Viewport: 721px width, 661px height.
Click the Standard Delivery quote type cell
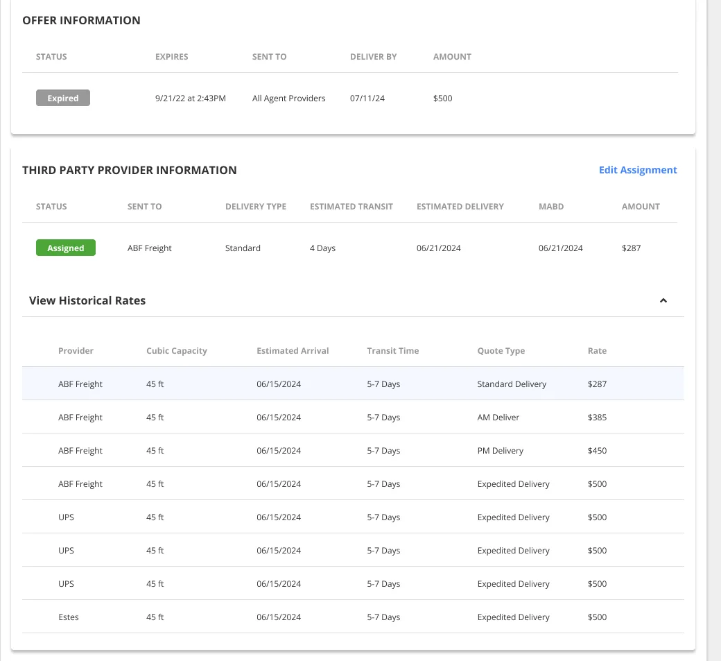pyautogui.click(x=512, y=384)
